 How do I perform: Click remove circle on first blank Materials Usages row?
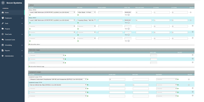coord(193,55)
